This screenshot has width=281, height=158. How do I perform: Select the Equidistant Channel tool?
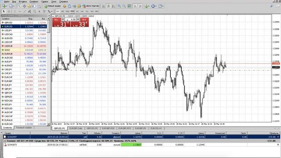(x=29, y=11)
